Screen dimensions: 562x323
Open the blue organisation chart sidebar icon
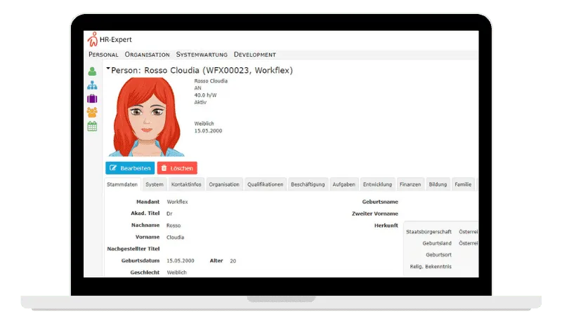click(x=92, y=85)
